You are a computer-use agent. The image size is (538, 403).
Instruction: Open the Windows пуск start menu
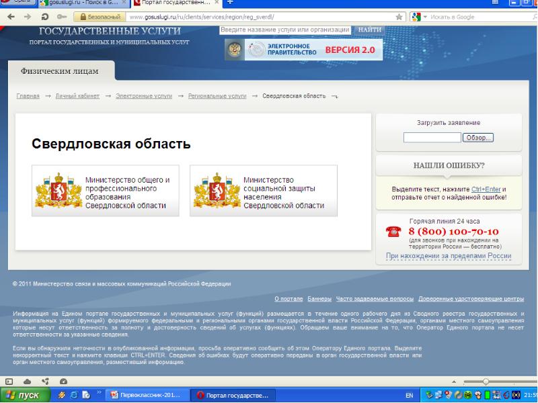[x=26, y=396]
